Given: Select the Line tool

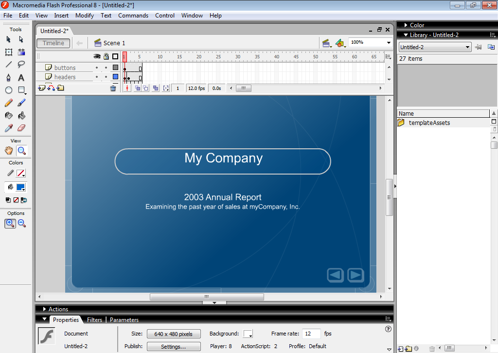Looking at the screenshot, I should point(9,65).
